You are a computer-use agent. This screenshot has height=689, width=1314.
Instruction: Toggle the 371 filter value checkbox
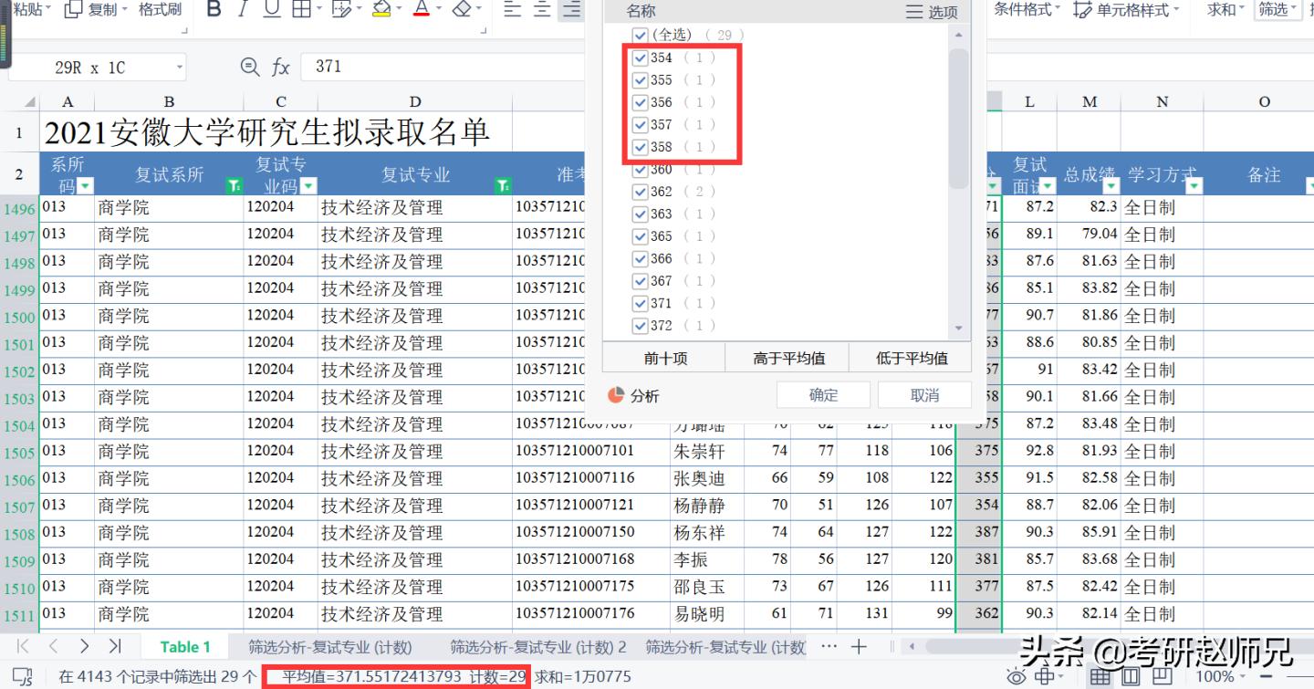pos(640,302)
